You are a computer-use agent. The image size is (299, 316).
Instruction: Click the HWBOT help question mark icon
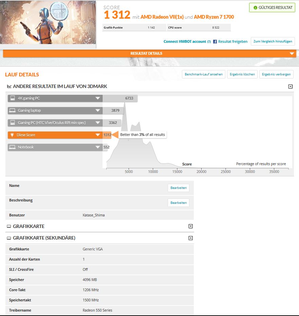click(209, 41)
